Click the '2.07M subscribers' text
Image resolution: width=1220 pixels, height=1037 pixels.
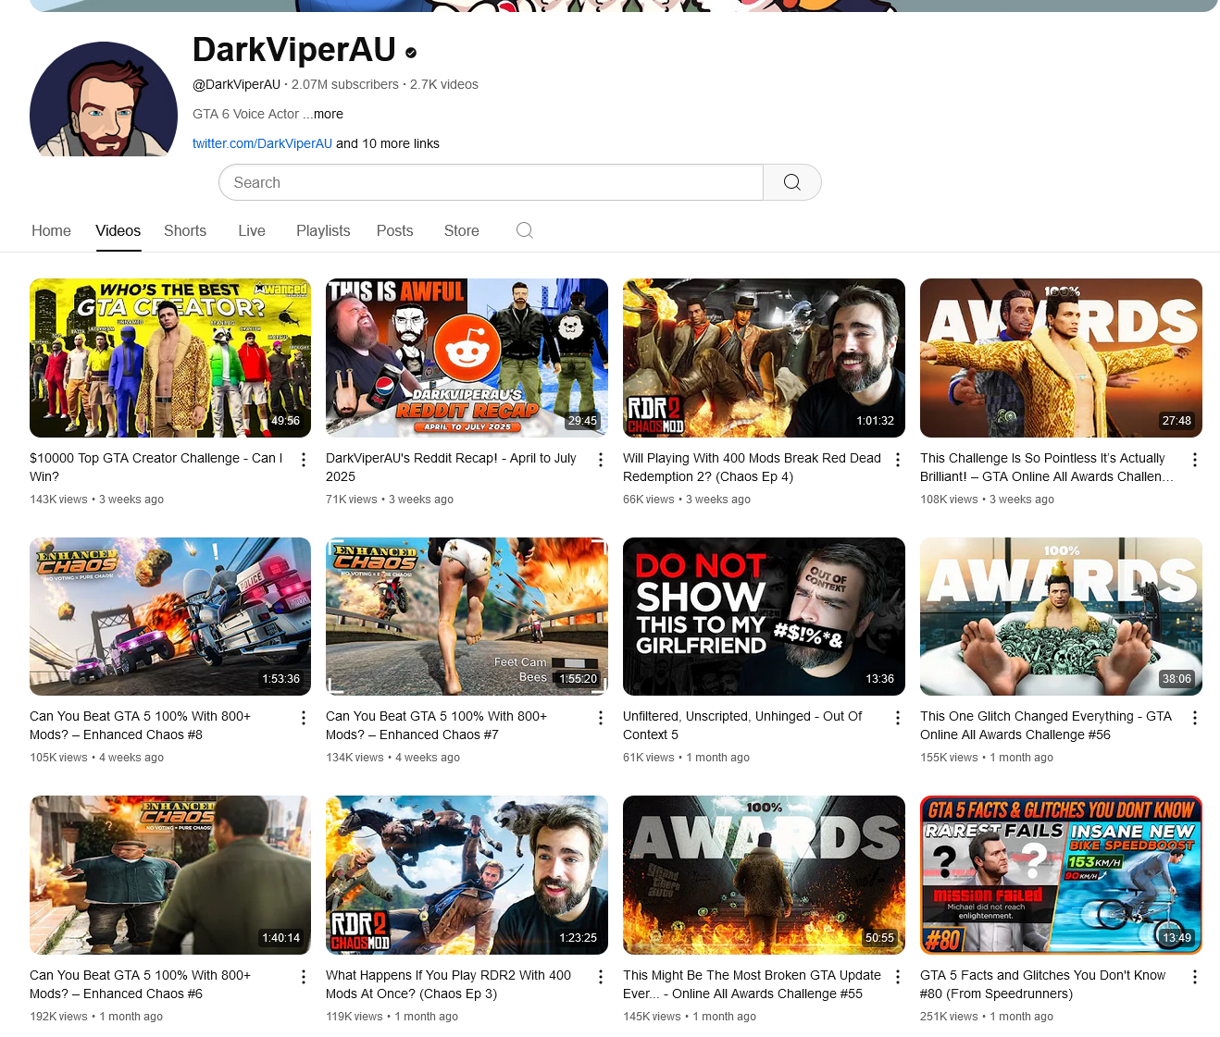point(345,84)
